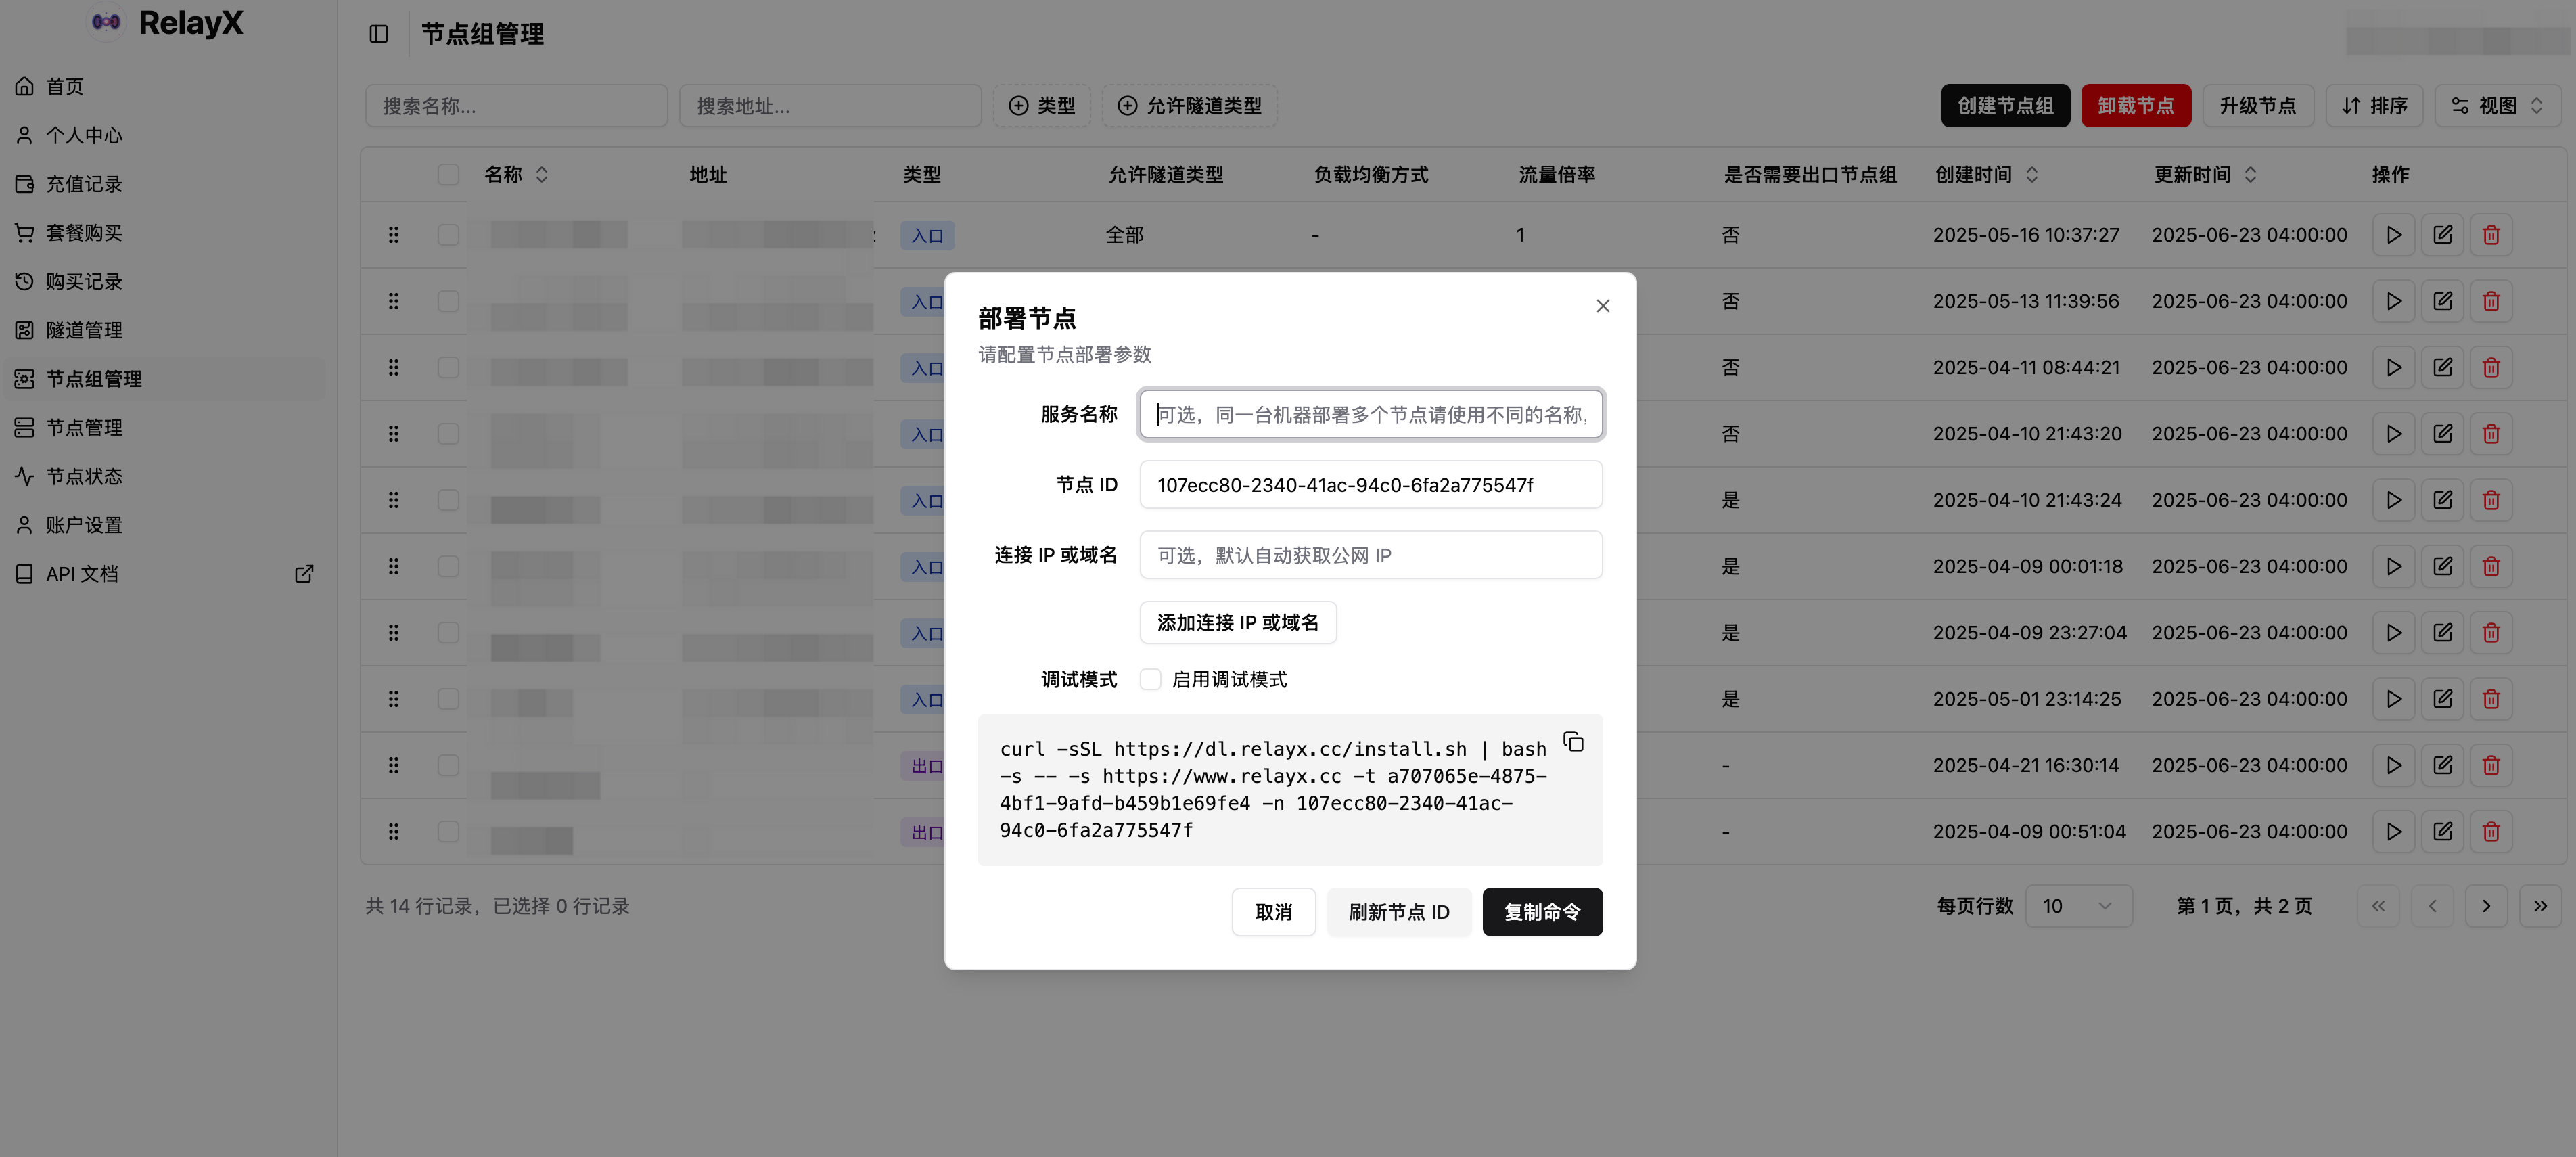Enable the 启用调试模式 checkbox
Viewport: 2576px width, 1157px height.
click(x=1151, y=680)
